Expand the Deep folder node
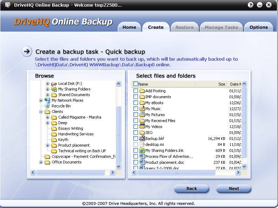This screenshot has width=278, height=208. click(47, 123)
